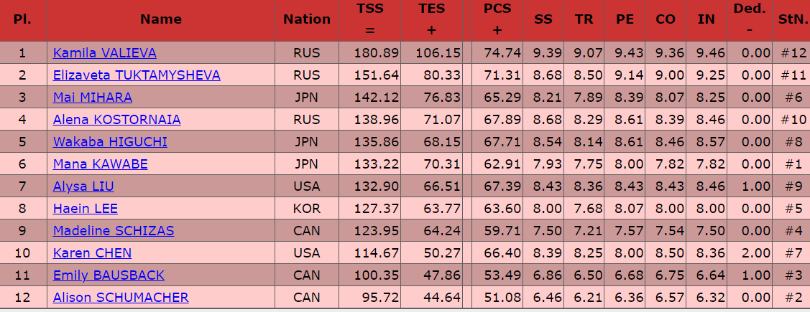Image resolution: width=810 pixels, height=312 pixels.
Task: Click the TES column header
Action: point(431,19)
